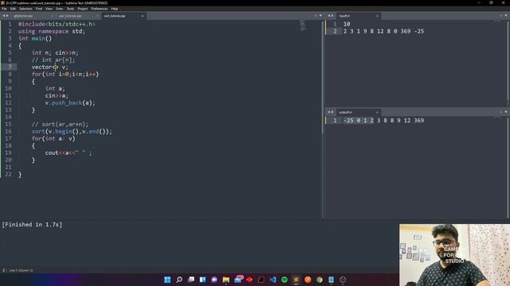Close the sort_tutorial.cpp tab

(143, 16)
